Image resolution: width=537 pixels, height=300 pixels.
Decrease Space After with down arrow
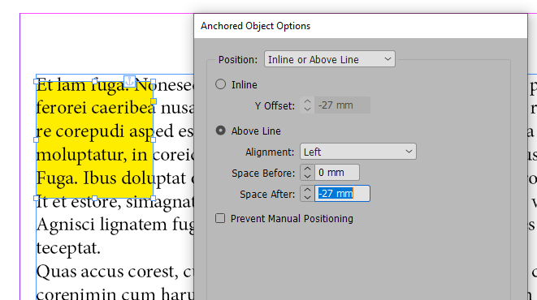point(307,198)
